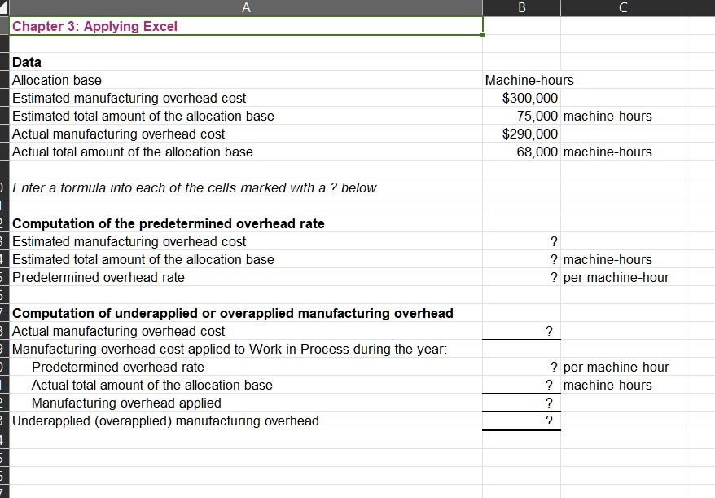Click column header C to select column
Viewport: 715px width, 498px height.
[623, 7]
